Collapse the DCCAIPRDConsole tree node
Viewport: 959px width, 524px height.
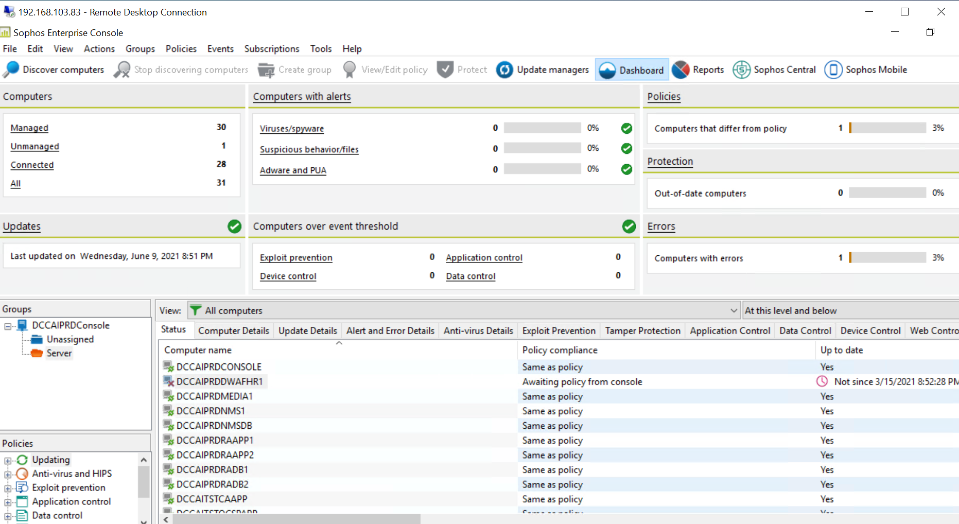8,326
